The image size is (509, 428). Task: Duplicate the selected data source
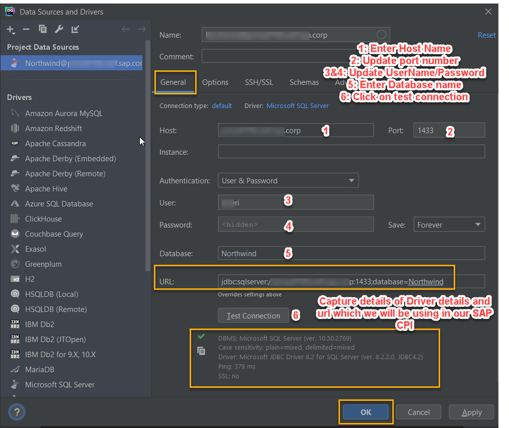43,29
